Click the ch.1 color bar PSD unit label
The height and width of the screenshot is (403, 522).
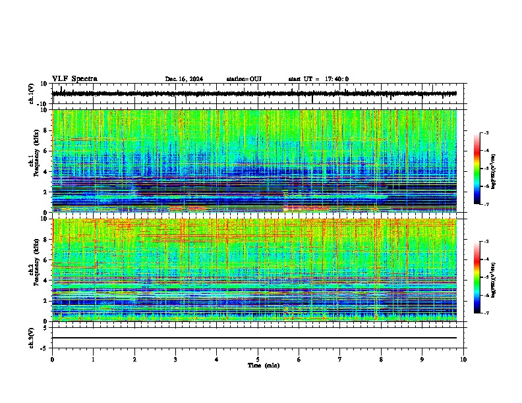click(x=493, y=172)
